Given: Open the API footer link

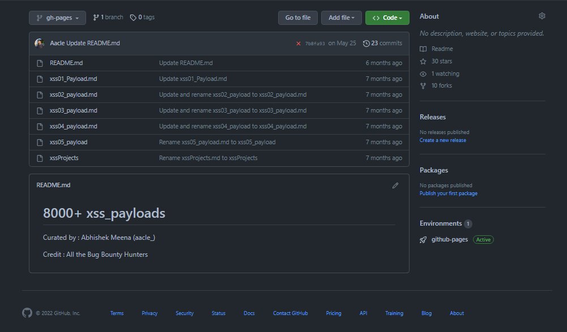Looking at the screenshot, I should point(364,313).
